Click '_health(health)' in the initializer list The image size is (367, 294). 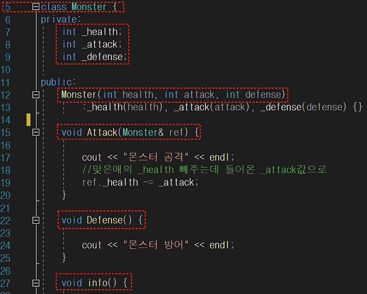tap(124, 107)
